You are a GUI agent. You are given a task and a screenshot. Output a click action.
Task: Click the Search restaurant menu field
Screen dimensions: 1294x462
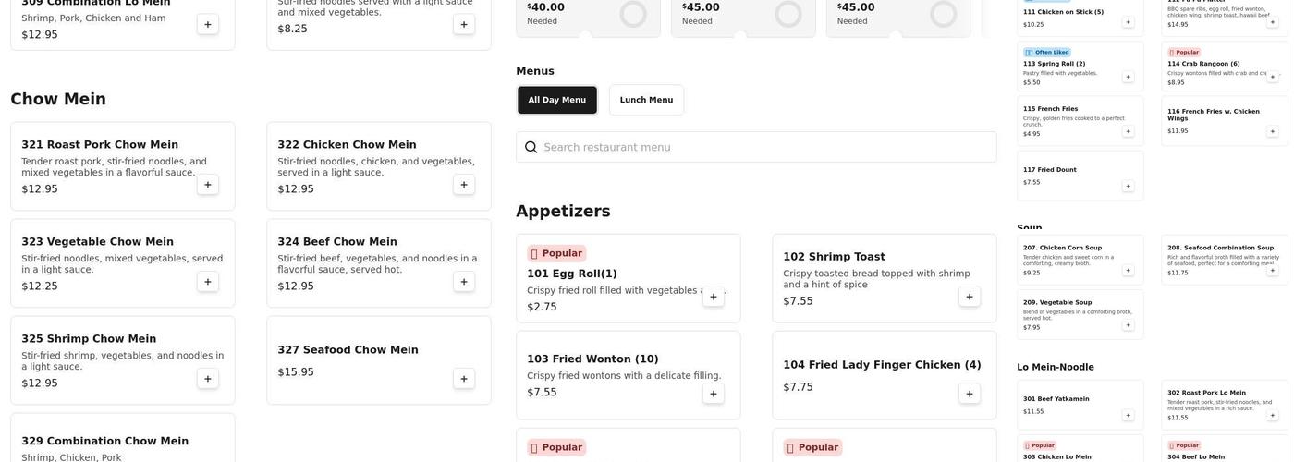(767, 148)
